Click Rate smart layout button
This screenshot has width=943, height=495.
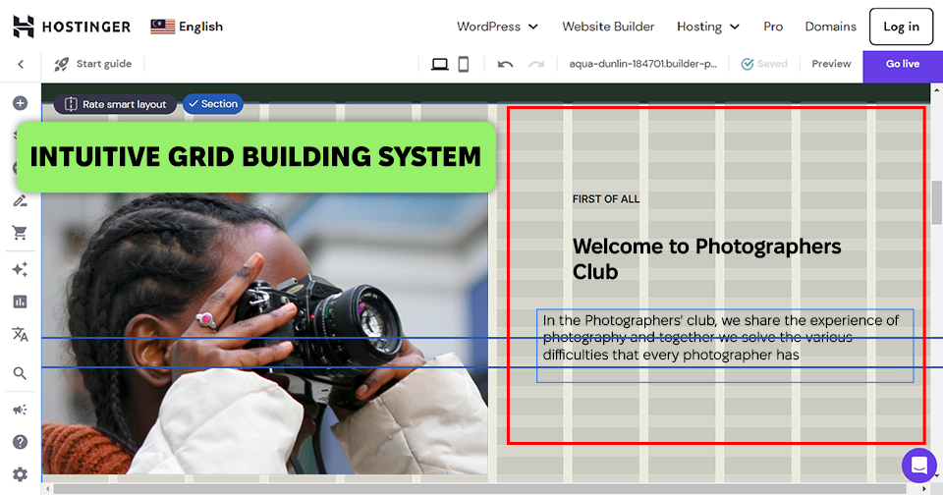click(115, 104)
